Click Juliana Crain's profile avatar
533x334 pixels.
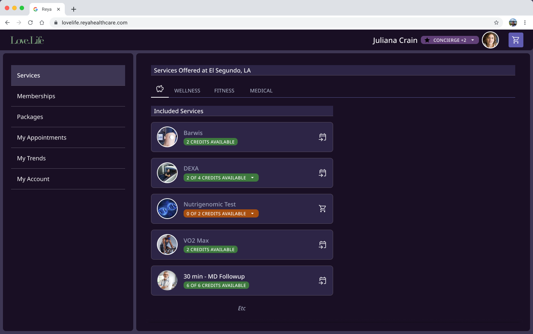(490, 40)
